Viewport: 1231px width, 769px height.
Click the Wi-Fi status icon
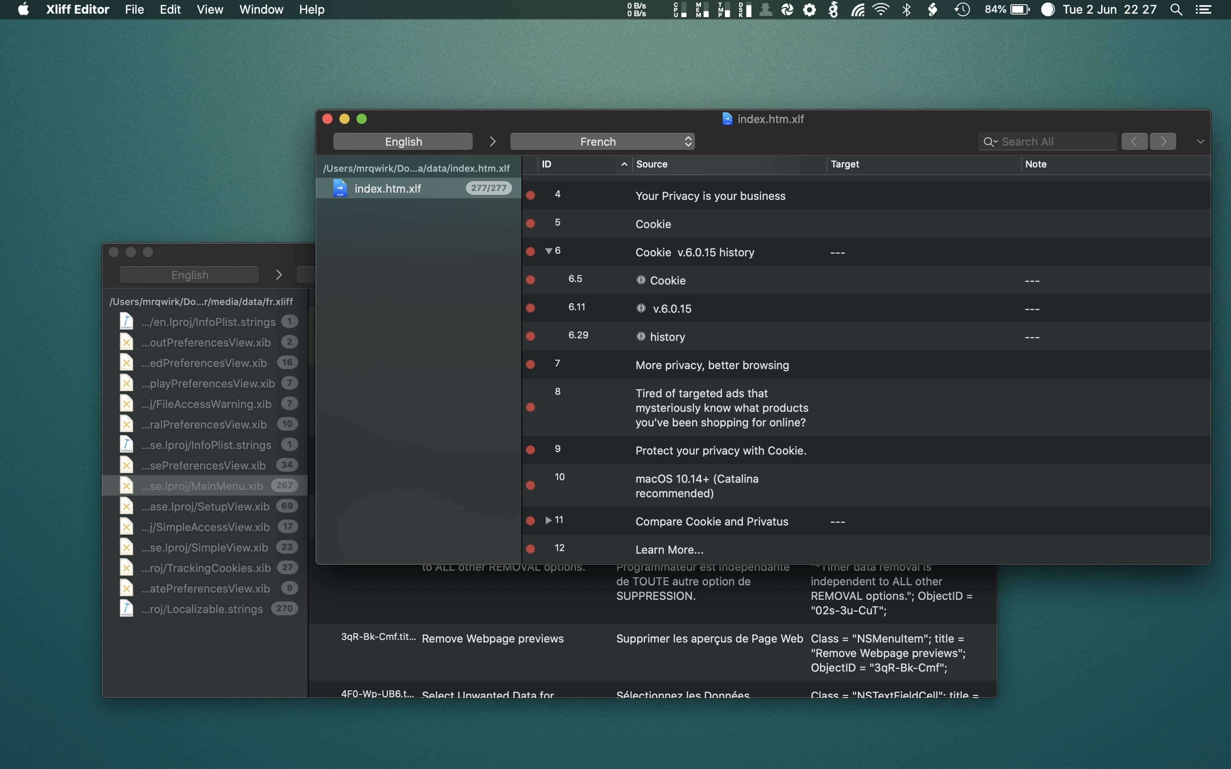click(881, 9)
